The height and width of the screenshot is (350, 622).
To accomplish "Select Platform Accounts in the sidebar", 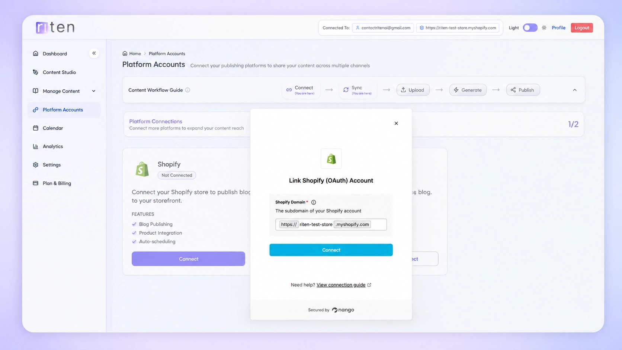I will click(x=64, y=110).
